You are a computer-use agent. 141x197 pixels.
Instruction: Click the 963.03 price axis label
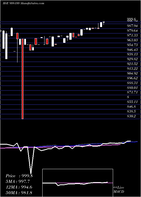pos(132,40)
